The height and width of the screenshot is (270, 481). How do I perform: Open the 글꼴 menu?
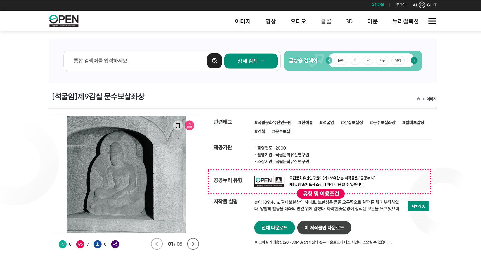click(x=326, y=21)
